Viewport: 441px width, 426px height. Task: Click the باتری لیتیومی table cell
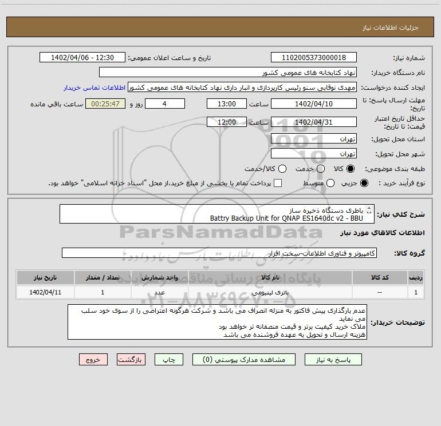click(270, 292)
